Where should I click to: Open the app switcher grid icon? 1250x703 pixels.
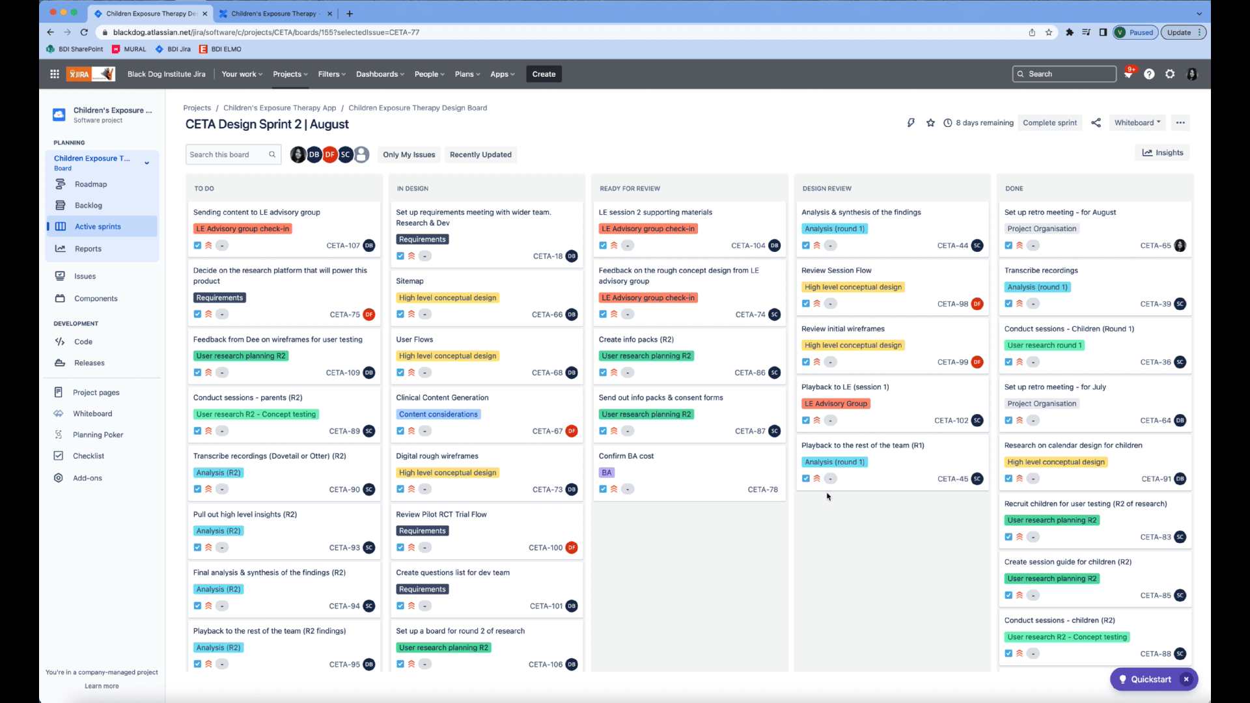tap(55, 74)
